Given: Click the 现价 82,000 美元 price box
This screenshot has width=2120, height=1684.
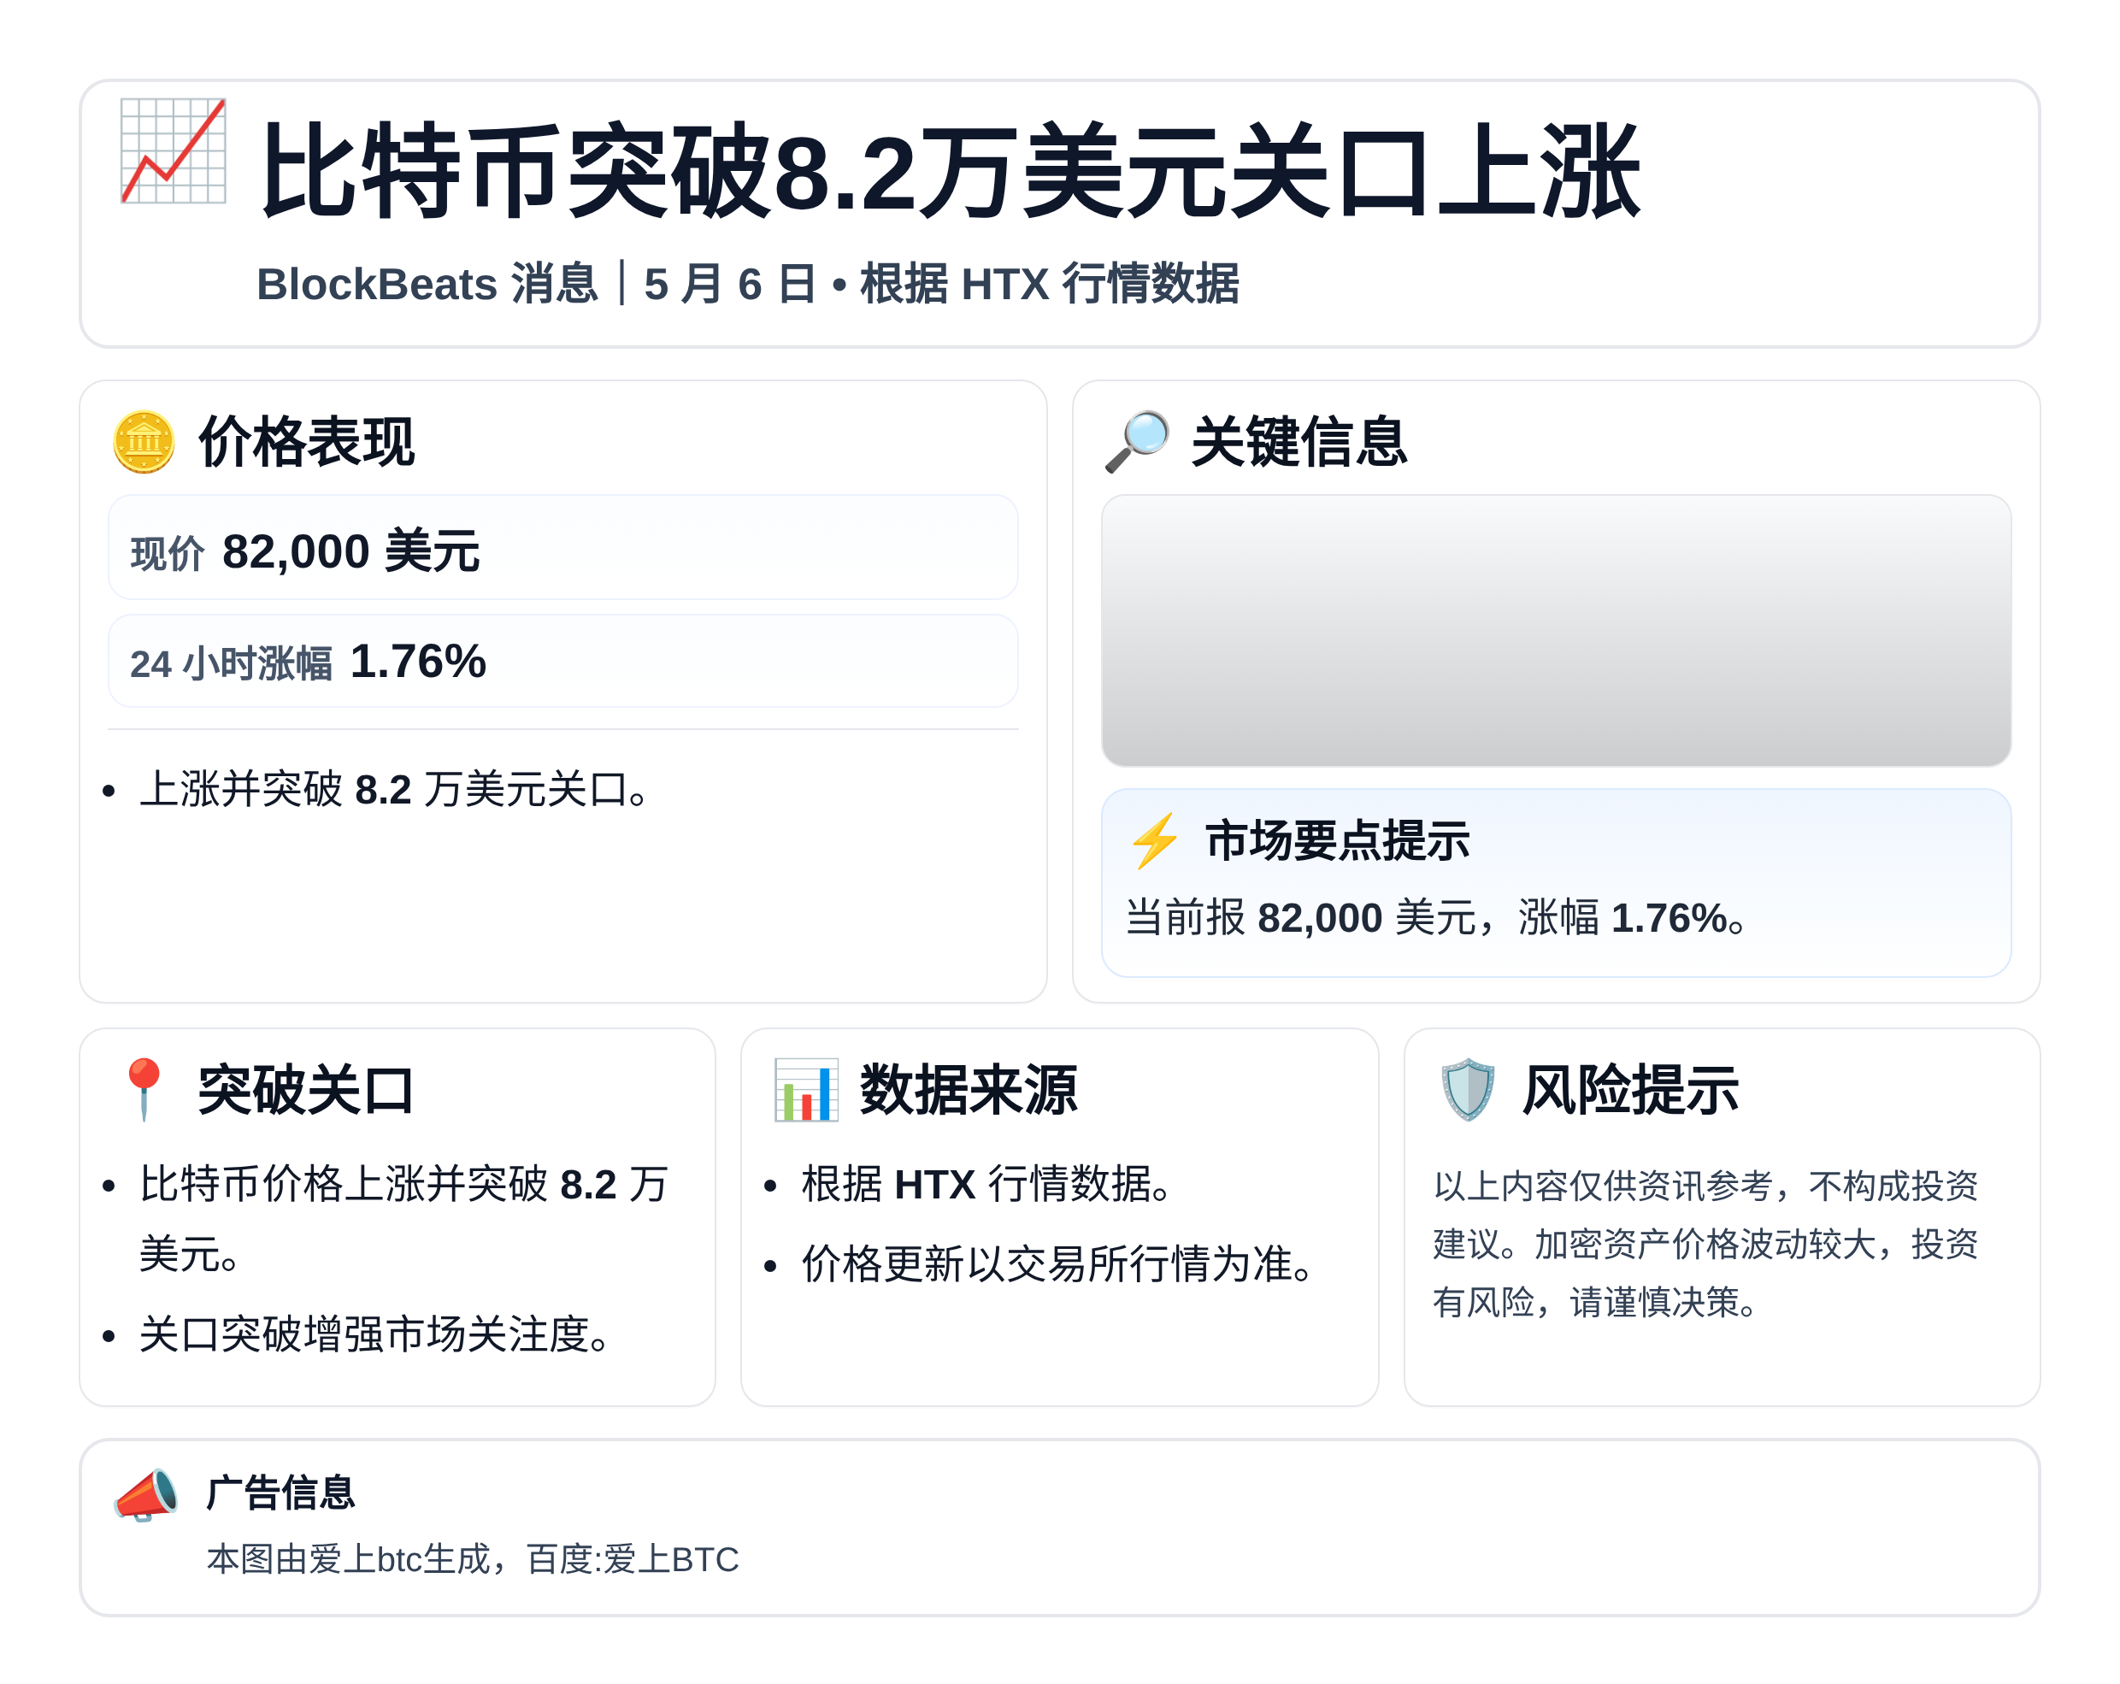Looking at the screenshot, I should coord(562,548).
